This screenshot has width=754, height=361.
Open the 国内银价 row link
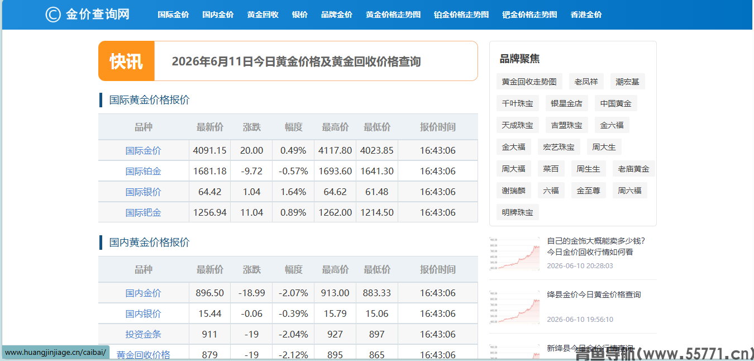[144, 313]
